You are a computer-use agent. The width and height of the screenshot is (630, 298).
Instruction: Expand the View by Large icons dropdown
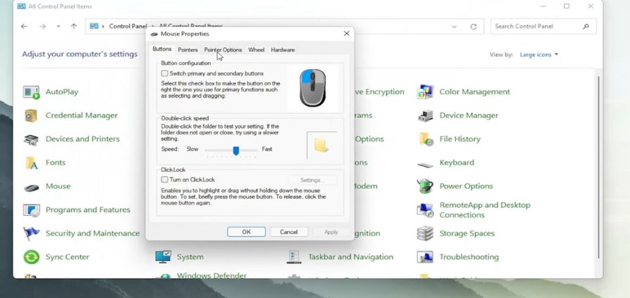click(538, 54)
